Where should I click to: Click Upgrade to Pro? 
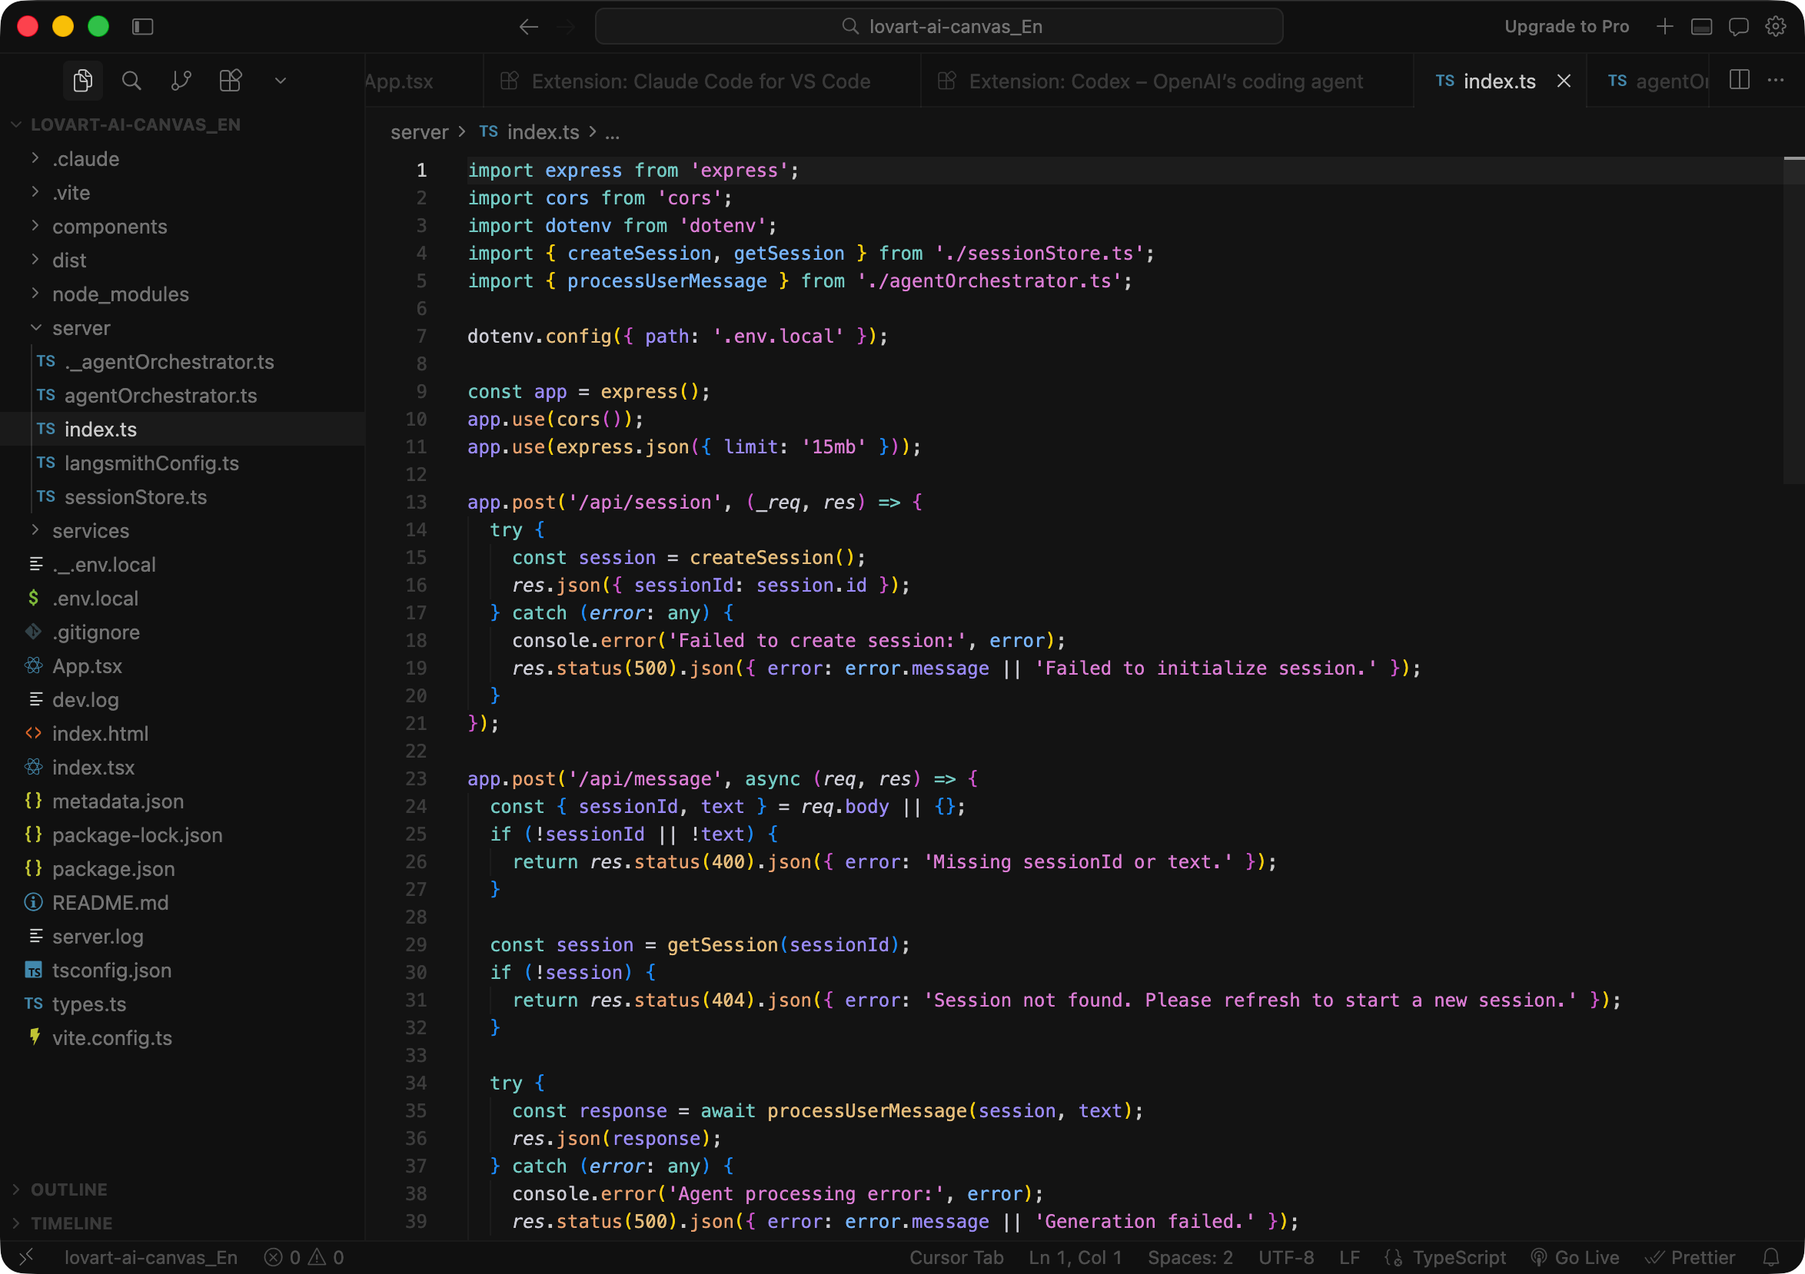(x=1566, y=26)
